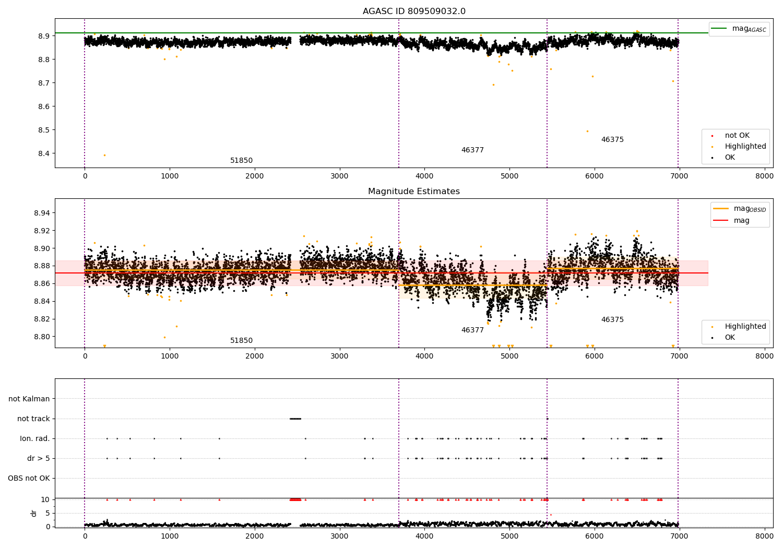The height and width of the screenshot is (548, 783).
Task: Click y-tick 8.84 on the middle plot
Action: coord(42,301)
